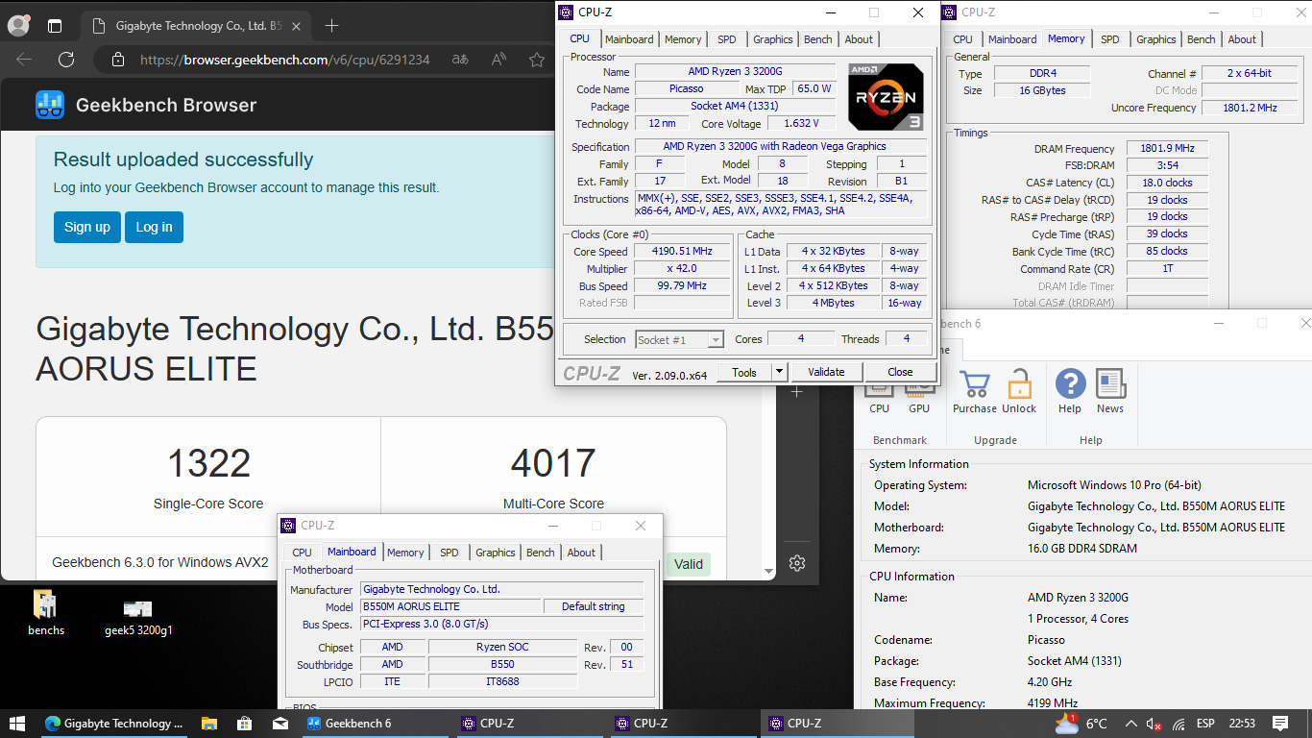Screen dimensions: 1312x738
Task: Select the geek5 3200g1 desktop icon
Action: [138, 616]
